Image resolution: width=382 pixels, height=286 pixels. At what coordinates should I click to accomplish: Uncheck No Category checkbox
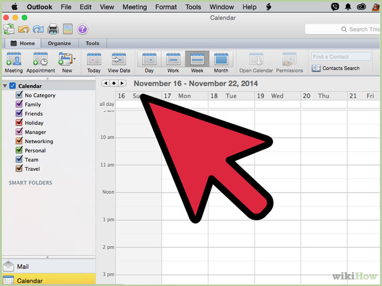click(19, 95)
